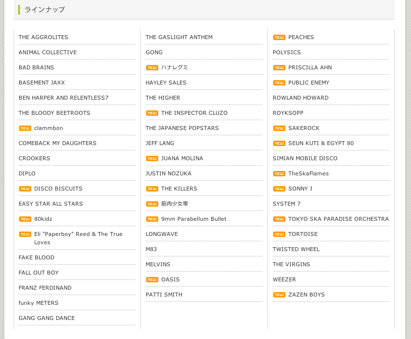Select the new badge beside PEACHES
The height and width of the screenshot is (339, 411).
(x=279, y=37)
